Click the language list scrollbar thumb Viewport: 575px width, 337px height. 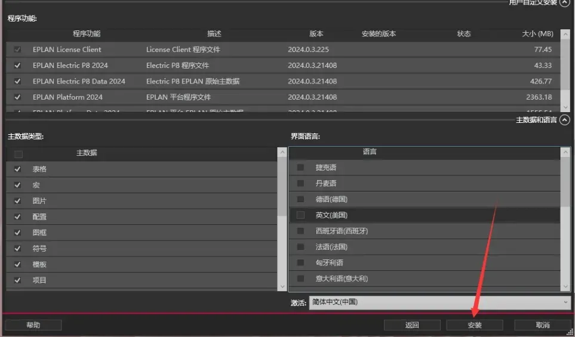pos(565,181)
